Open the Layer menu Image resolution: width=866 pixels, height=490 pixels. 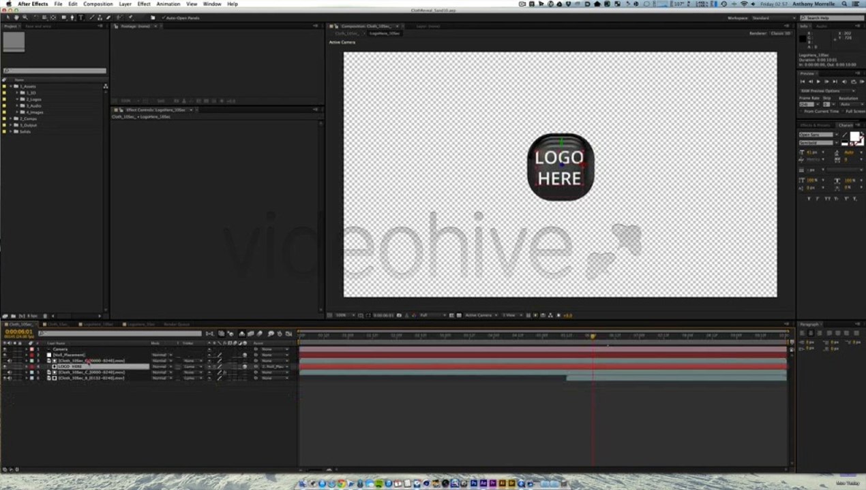coord(125,4)
